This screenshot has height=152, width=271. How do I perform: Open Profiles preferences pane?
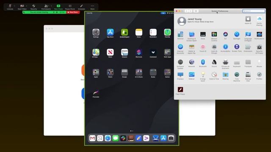(259, 76)
